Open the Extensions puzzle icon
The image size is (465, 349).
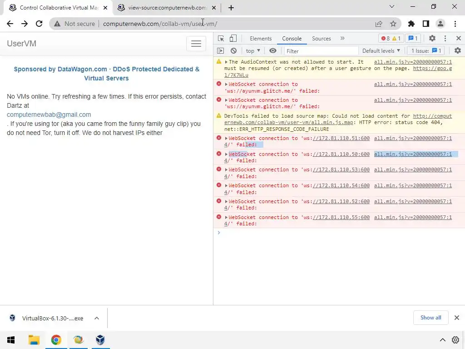pos(411,24)
